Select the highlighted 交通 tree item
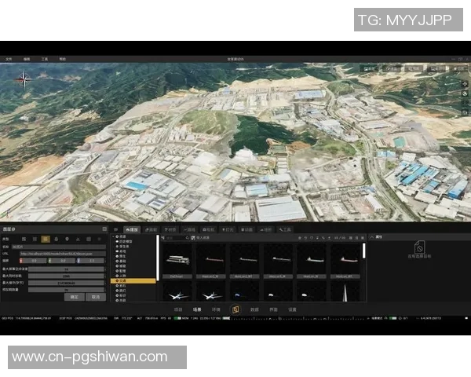Screen dimensions: 471x377 coord(133,281)
